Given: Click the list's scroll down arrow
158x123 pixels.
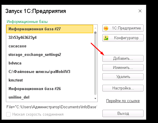Looking at the screenshot, I should coord(95,98).
